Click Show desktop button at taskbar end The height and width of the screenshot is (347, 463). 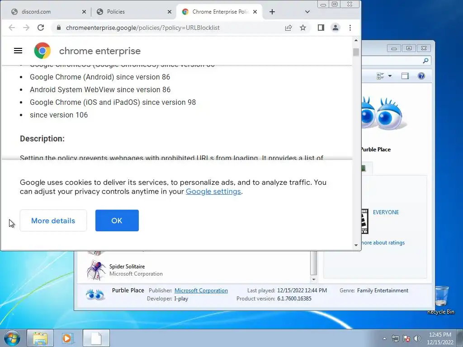[460, 338]
